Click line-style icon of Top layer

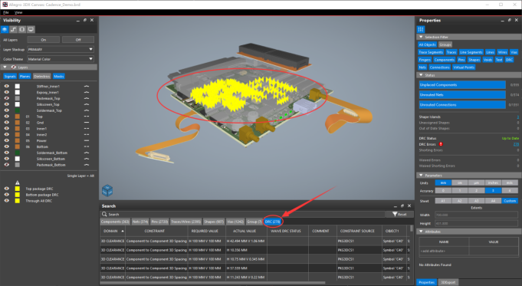87,117
